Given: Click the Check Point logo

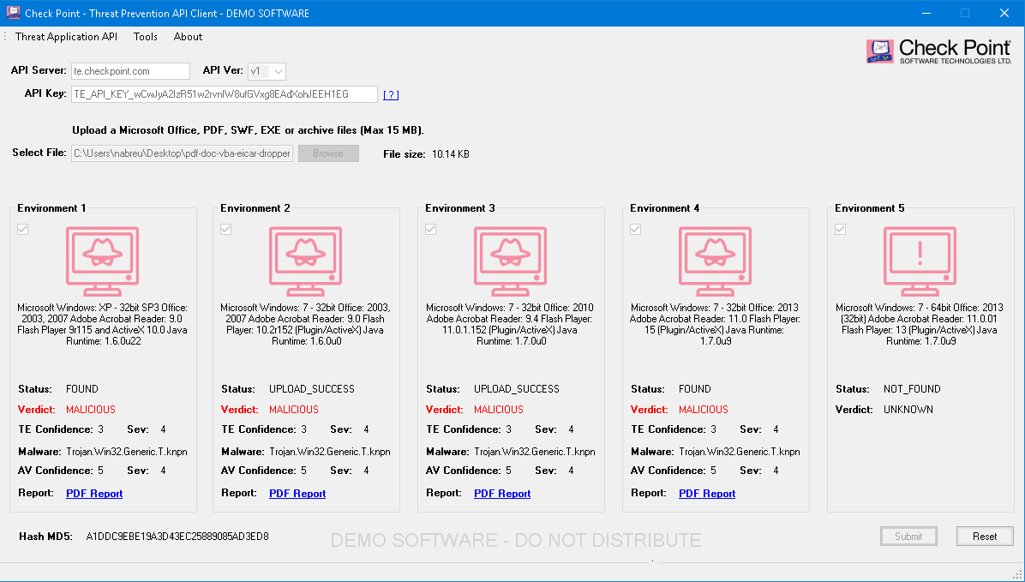Looking at the screenshot, I should click(938, 51).
